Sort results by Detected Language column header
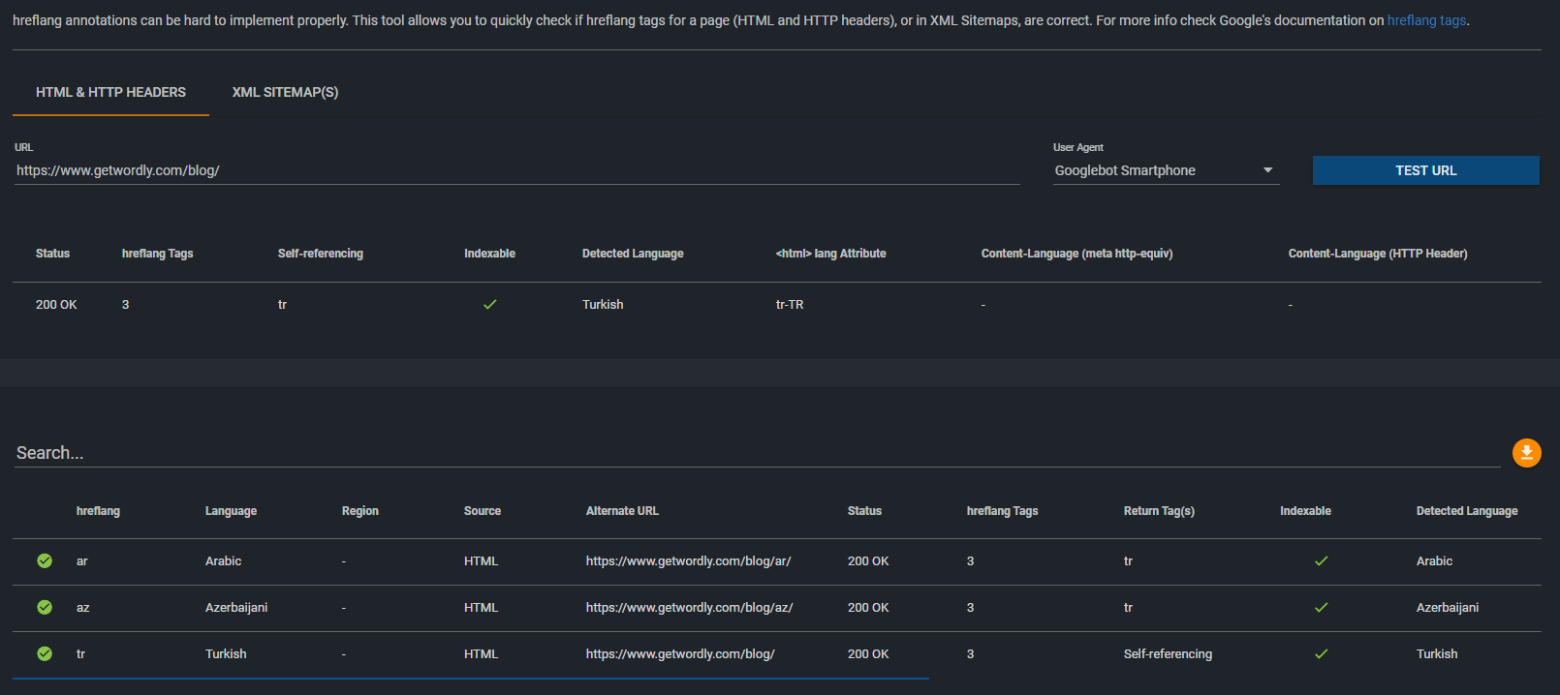This screenshot has height=695, width=1560. pyautogui.click(x=1466, y=511)
